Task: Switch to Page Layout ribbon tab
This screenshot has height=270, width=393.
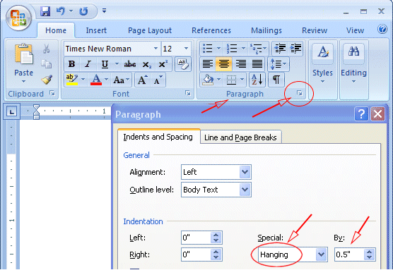Action: (150, 30)
